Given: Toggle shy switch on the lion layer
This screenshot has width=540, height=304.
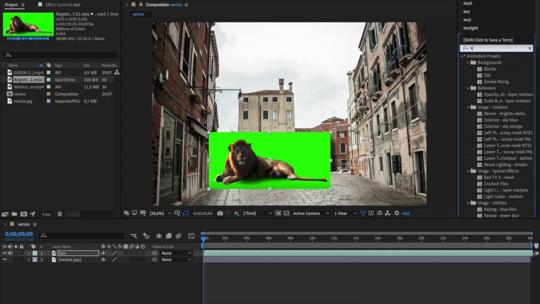Looking at the screenshot, I should (103, 253).
